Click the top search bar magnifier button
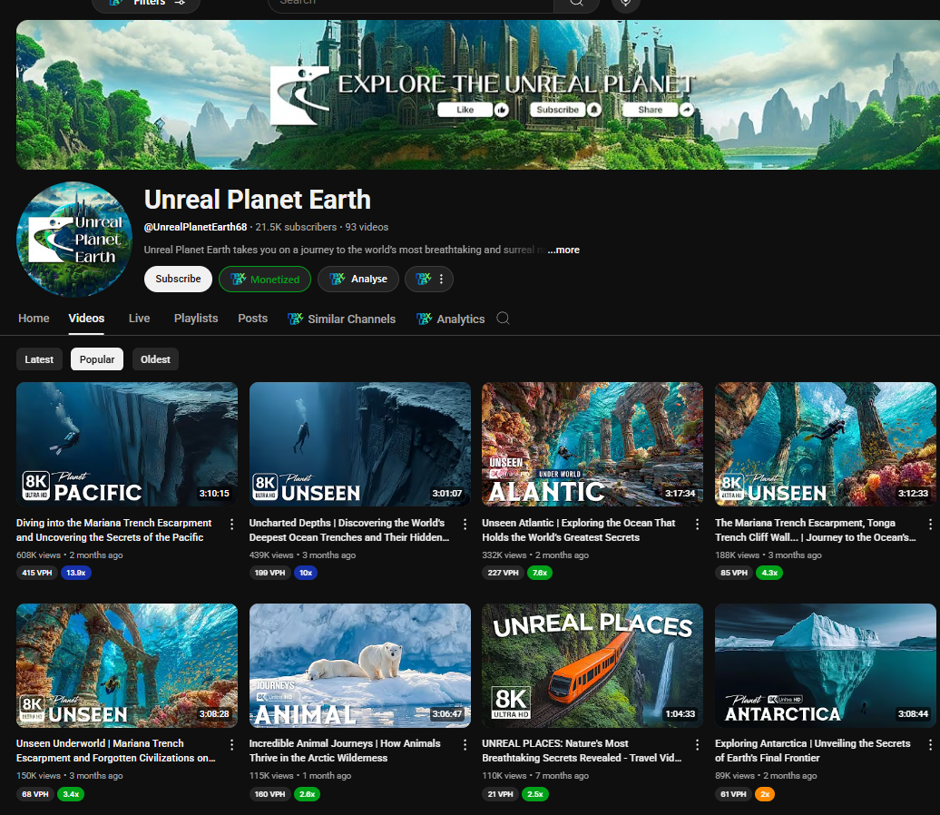This screenshot has height=815, width=940. tap(576, 3)
